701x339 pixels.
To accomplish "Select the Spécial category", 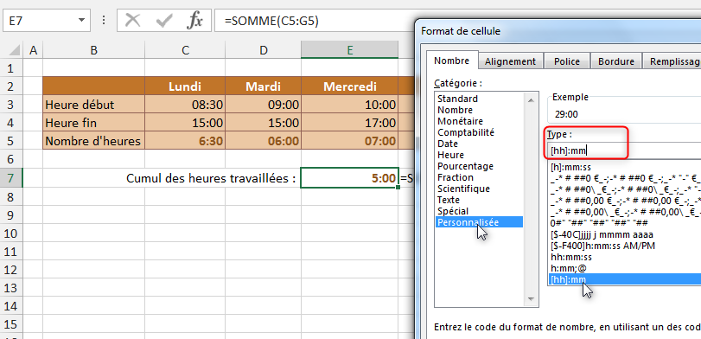I will point(452,211).
